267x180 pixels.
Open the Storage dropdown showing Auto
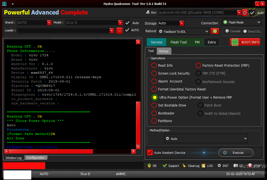(x=171, y=23)
